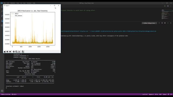Open the Python Debug Console terminal dropdown
This screenshot has width=173, height=97.
point(149,23)
